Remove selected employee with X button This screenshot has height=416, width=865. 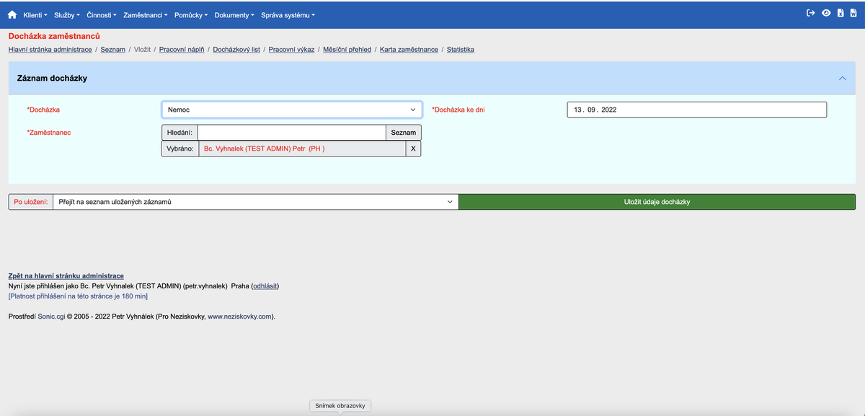tap(413, 149)
